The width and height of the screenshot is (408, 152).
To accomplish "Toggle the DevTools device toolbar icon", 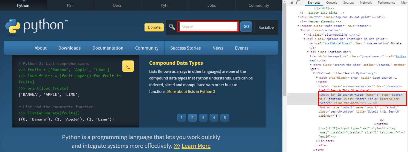I will click(x=298, y=3).
